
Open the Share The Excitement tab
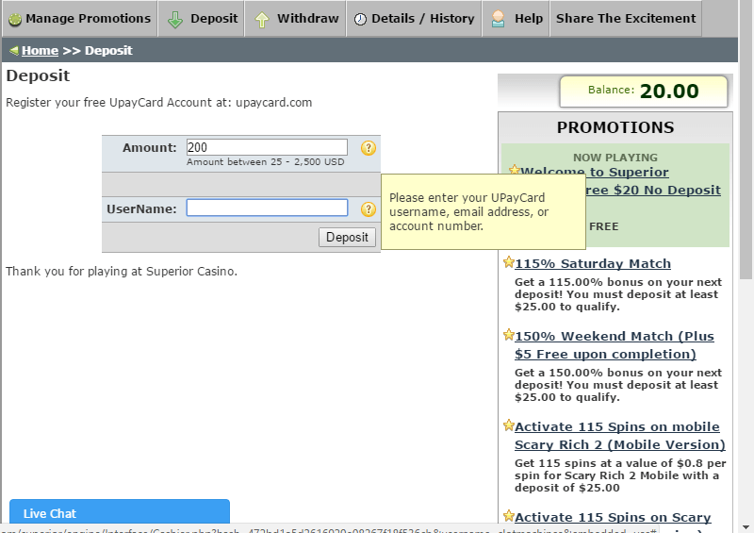(x=626, y=19)
